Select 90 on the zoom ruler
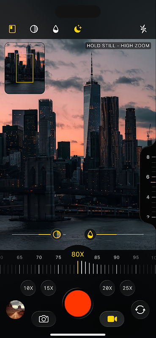156x338 pixels. click(x=117, y=257)
